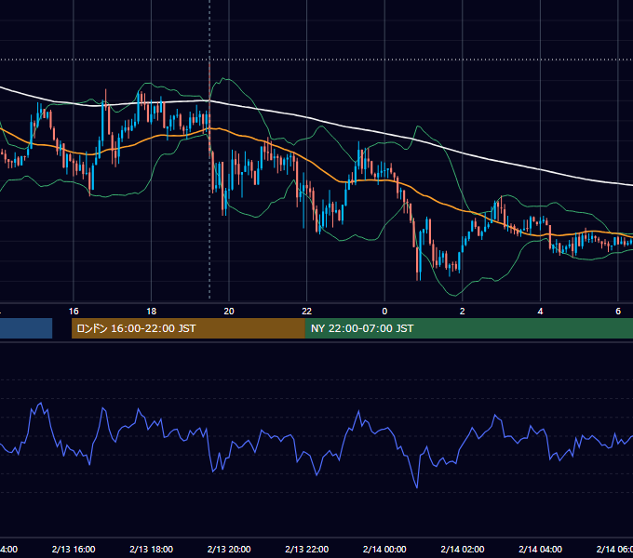
Task: Click hour label 18 under price chart
Action: point(152,312)
